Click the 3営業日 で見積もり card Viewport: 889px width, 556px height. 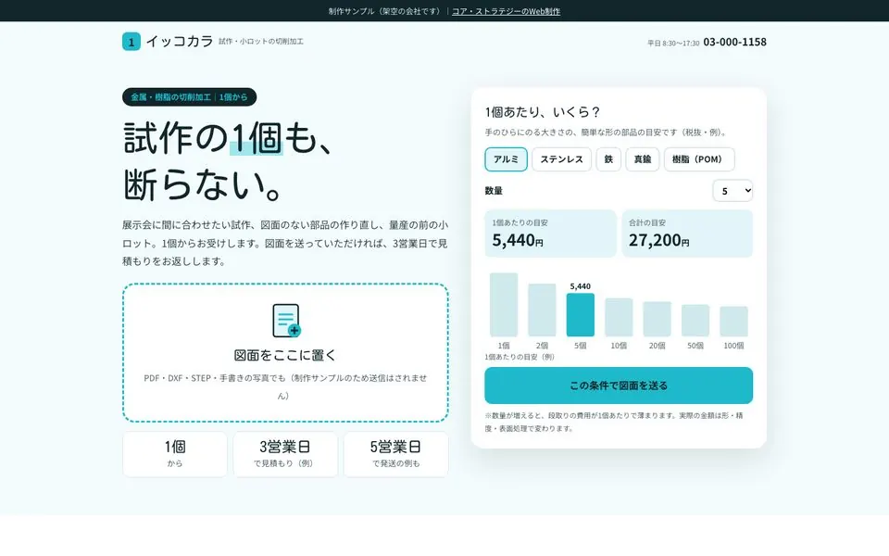tap(285, 454)
